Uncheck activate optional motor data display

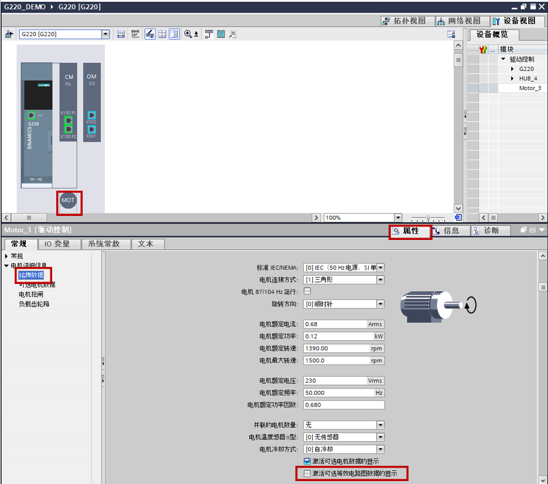[x=308, y=461]
